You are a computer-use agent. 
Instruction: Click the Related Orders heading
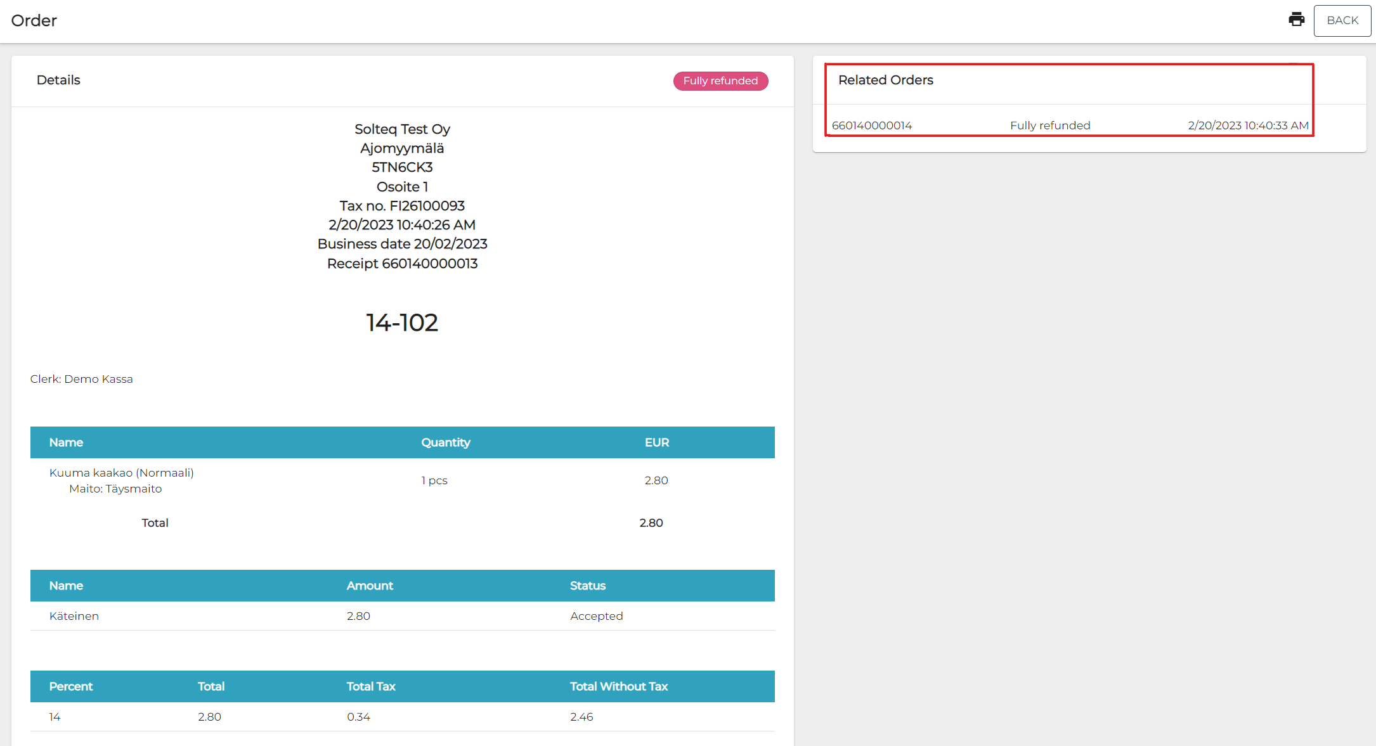pyautogui.click(x=885, y=80)
